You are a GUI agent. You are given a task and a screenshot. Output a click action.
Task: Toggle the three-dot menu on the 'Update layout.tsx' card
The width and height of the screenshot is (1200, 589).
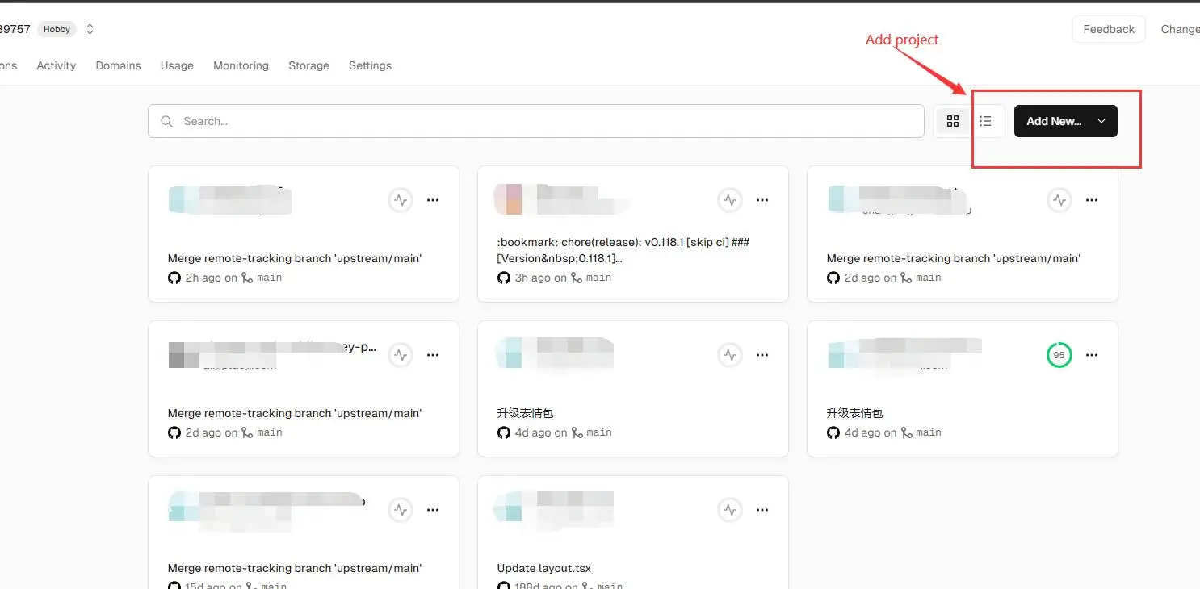point(762,509)
